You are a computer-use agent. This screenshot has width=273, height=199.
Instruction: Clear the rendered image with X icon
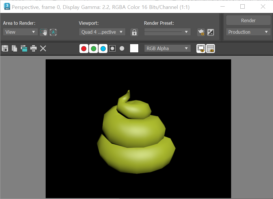[x=43, y=48]
